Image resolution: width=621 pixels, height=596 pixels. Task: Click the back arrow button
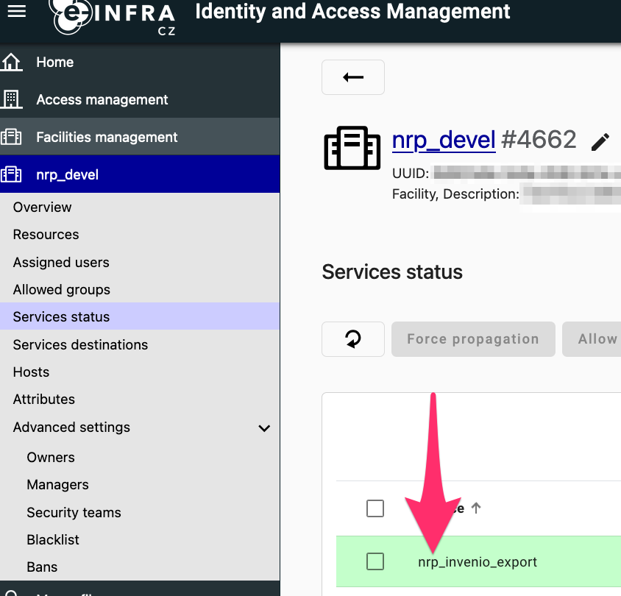[x=353, y=77]
